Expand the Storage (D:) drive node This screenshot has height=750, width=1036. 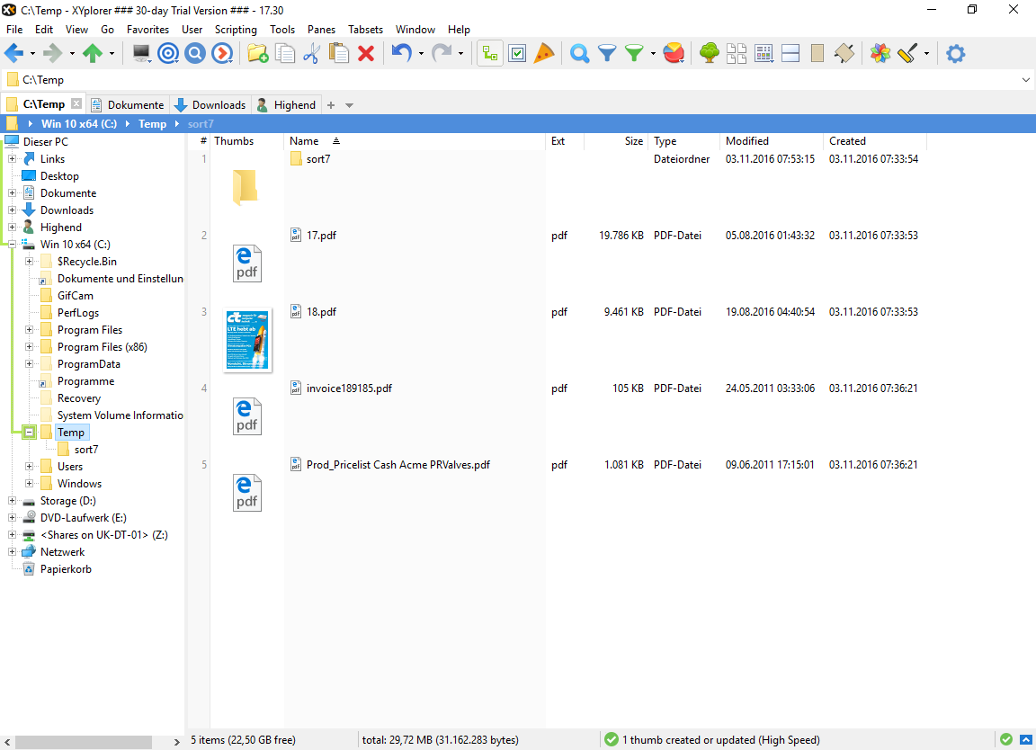[13, 501]
